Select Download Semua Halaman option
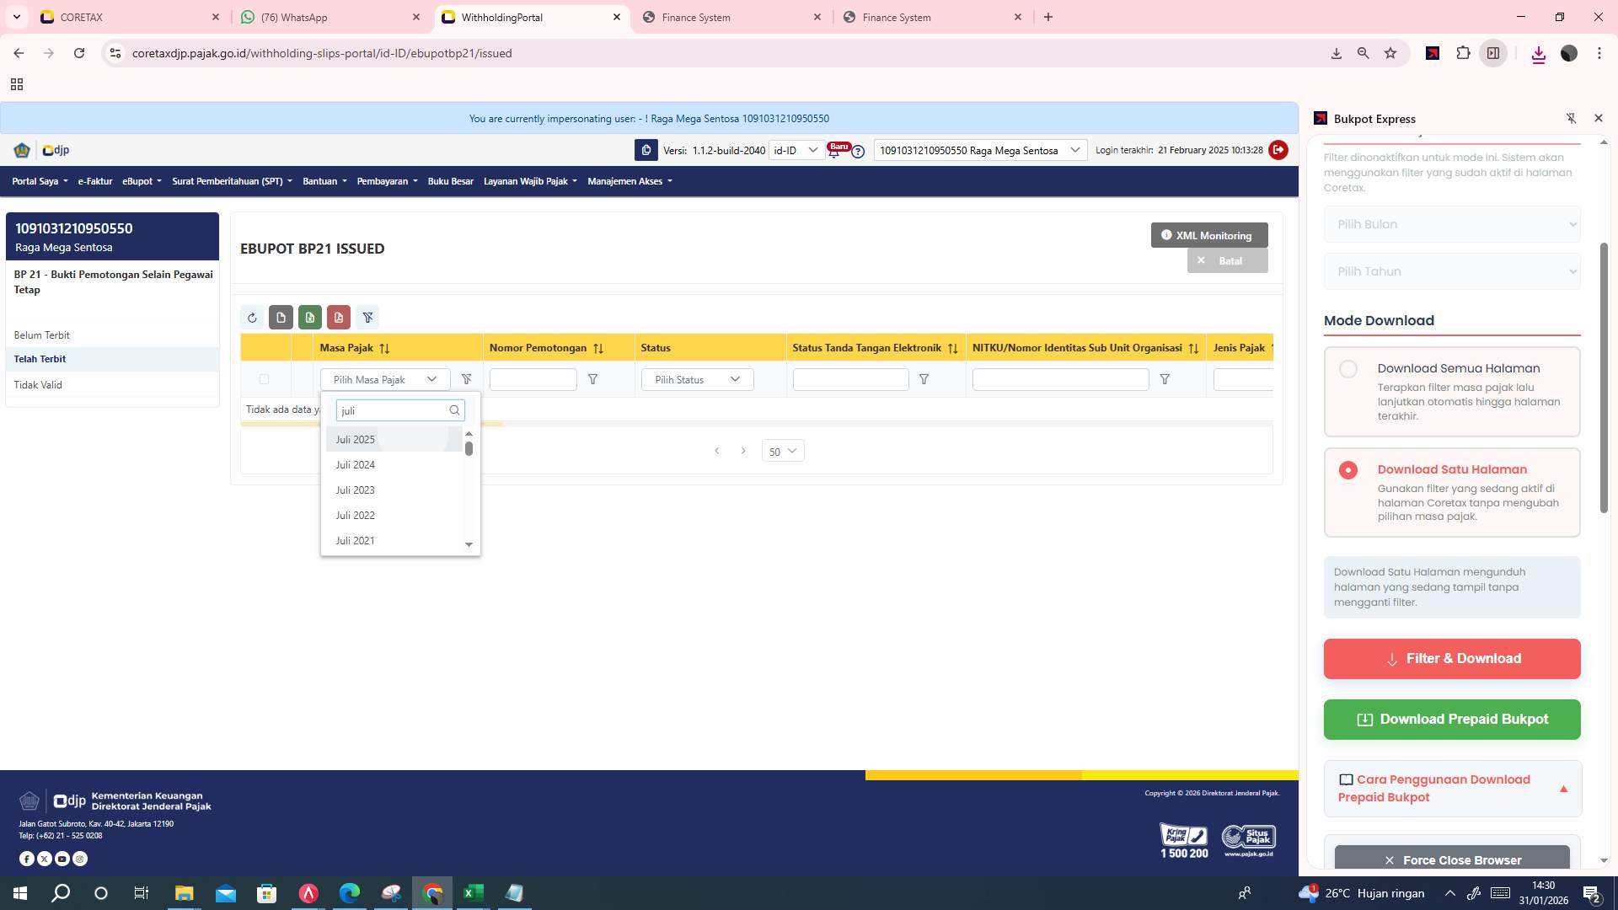 [x=1349, y=369]
